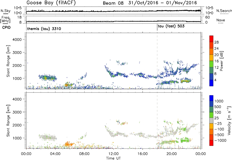Click the '2000' tick of the velocity panel
The width and height of the screenshot is (232, 160).
[x=17, y=125]
